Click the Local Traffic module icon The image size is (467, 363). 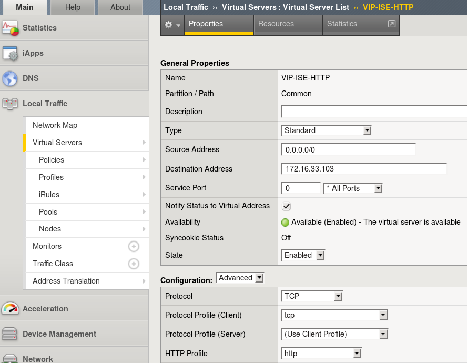tap(11, 104)
